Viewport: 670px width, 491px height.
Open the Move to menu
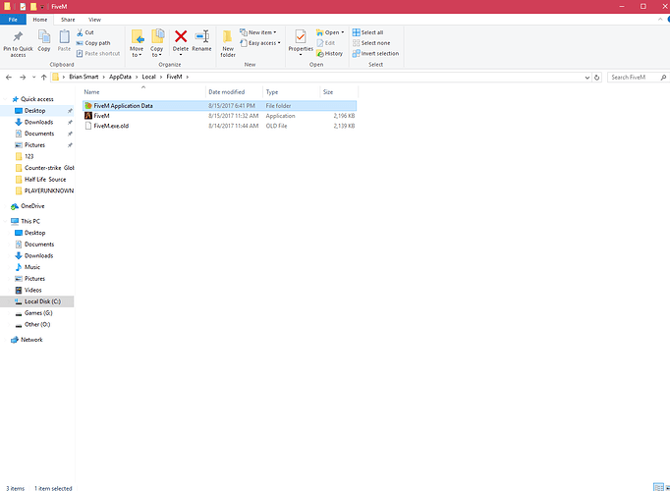[x=137, y=43]
